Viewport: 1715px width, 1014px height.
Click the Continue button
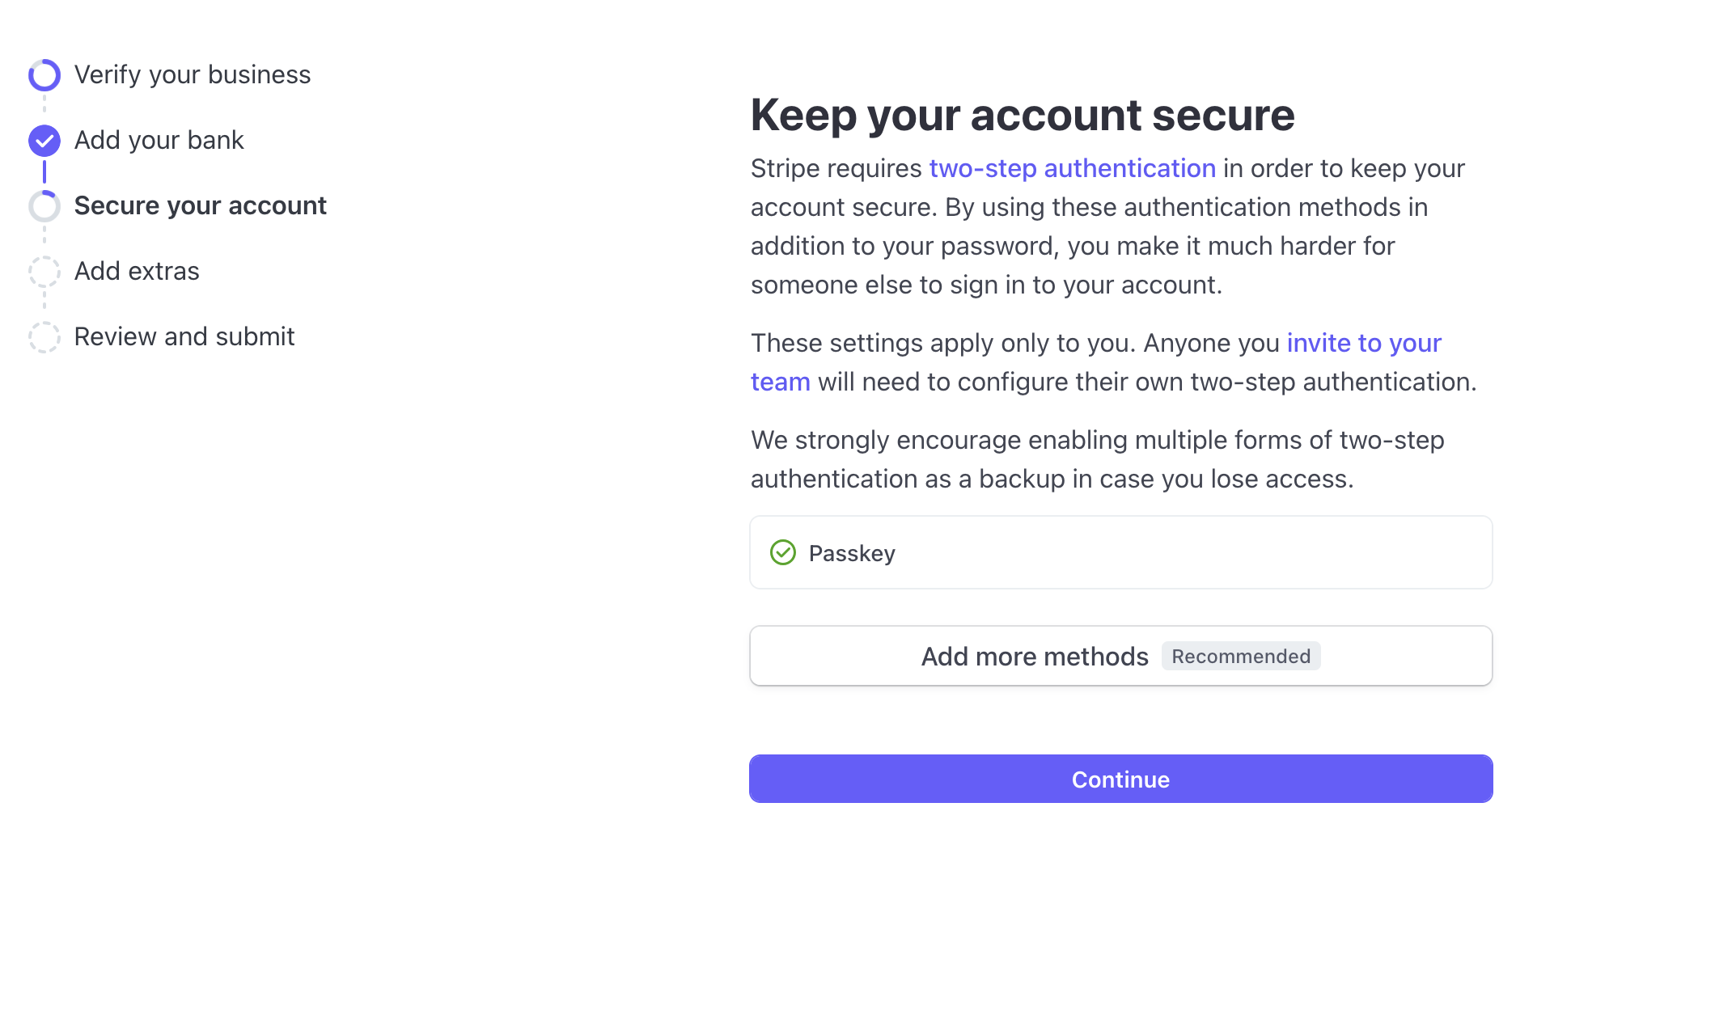point(1120,779)
